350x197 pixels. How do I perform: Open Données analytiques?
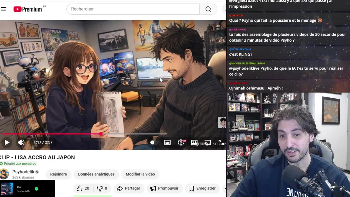click(x=96, y=174)
